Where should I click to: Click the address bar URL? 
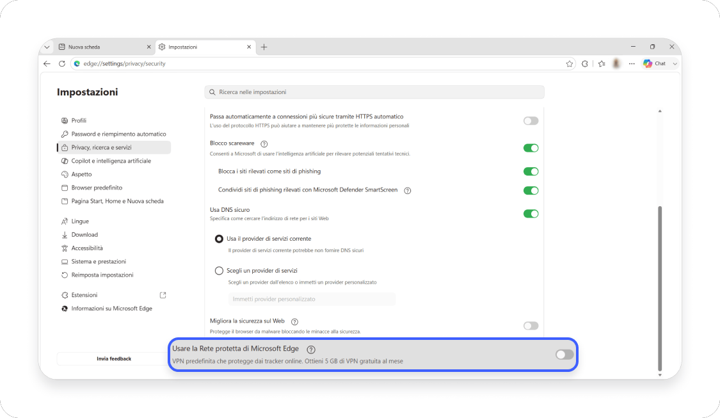pyautogui.click(x=124, y=64)
